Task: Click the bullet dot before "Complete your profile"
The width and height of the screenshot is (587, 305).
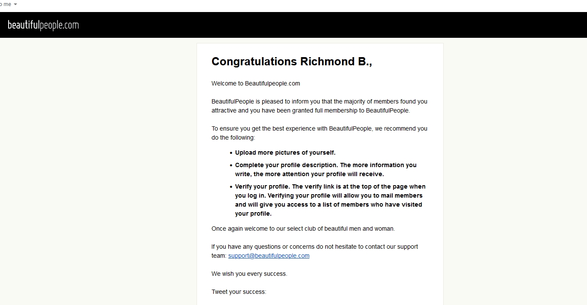Action: [x=231, y=165]
